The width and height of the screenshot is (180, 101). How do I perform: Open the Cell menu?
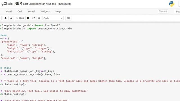tap(20, 12)
